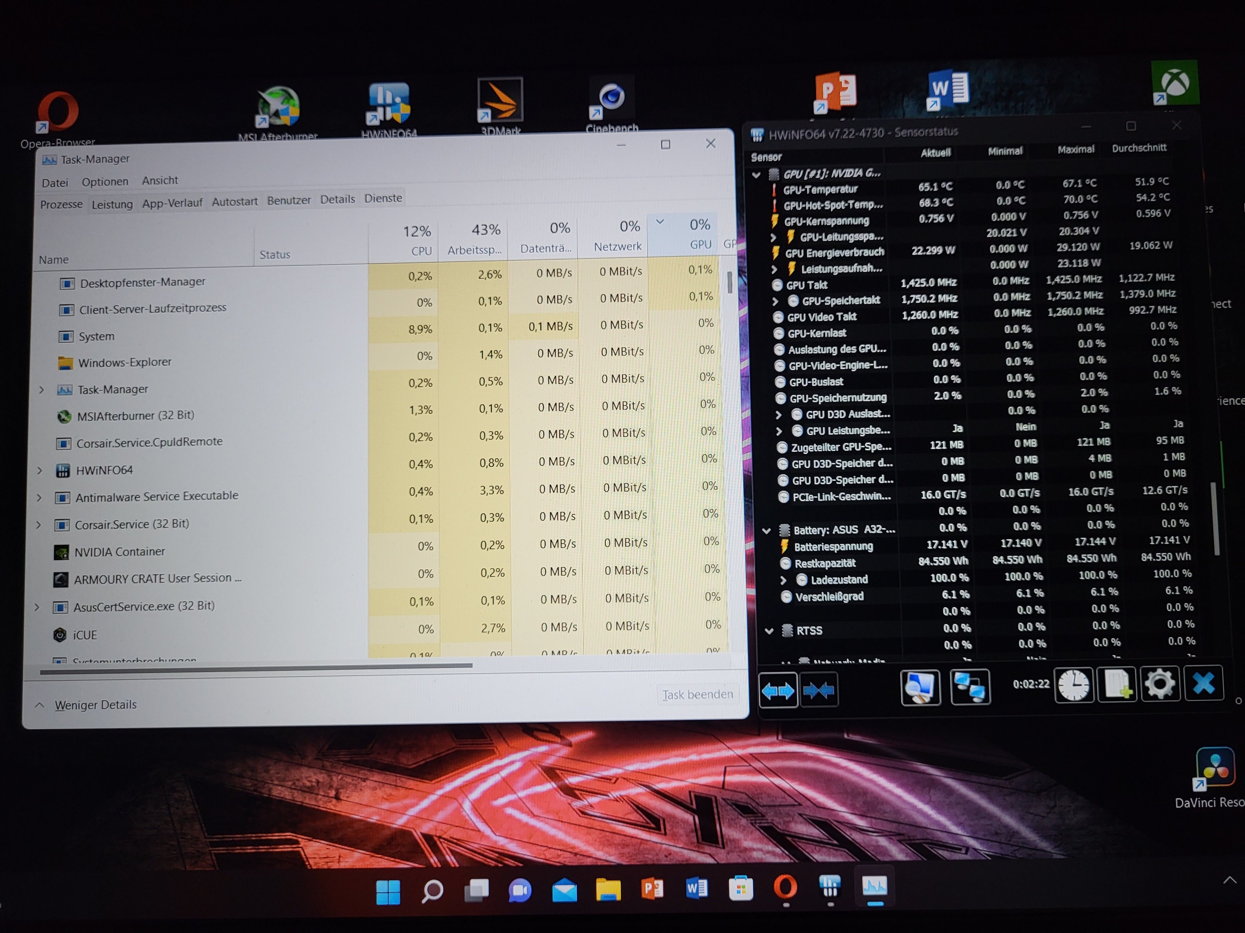Collapse RTSS sensor group
Viewport: 1245px width, 933px height.
[x=769, y=631]
